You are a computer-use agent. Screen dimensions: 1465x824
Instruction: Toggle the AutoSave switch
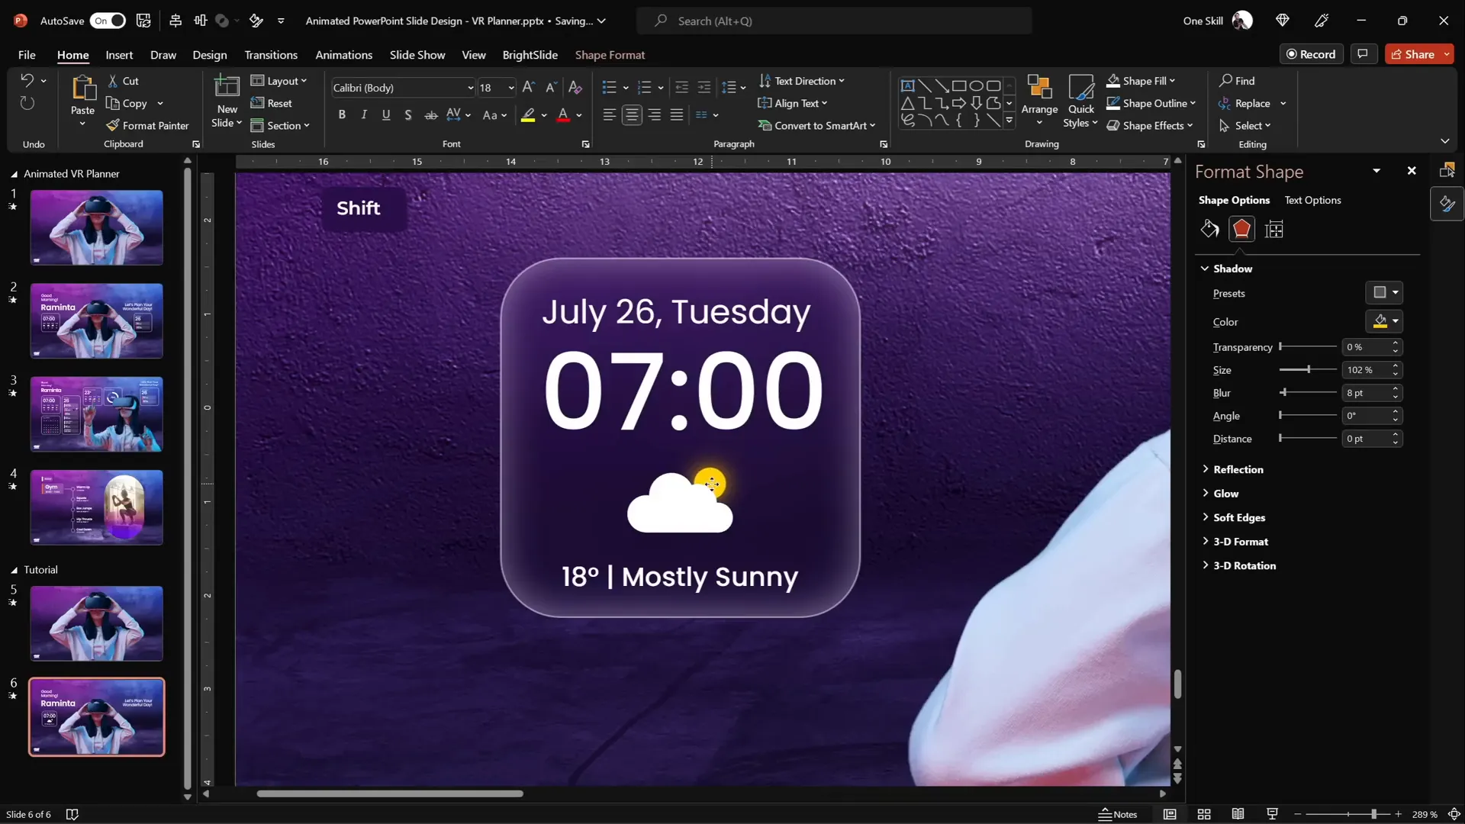click(108, 21)
